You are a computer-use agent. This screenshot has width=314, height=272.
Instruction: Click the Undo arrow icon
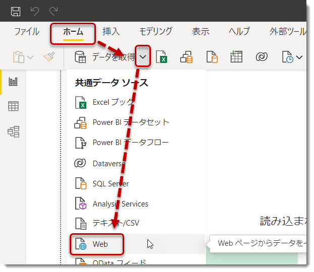coord(35,12)
